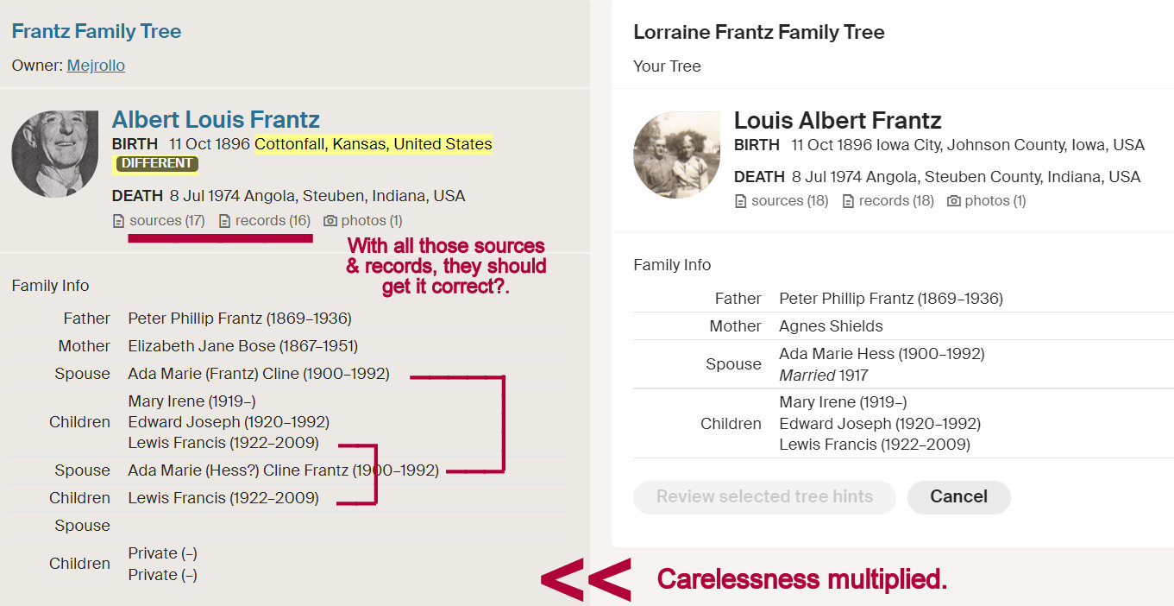Image resolution: width=1174 pixels, height=606 pixels.
Task: Click the records (16) document icon
Action: [225, 221]
